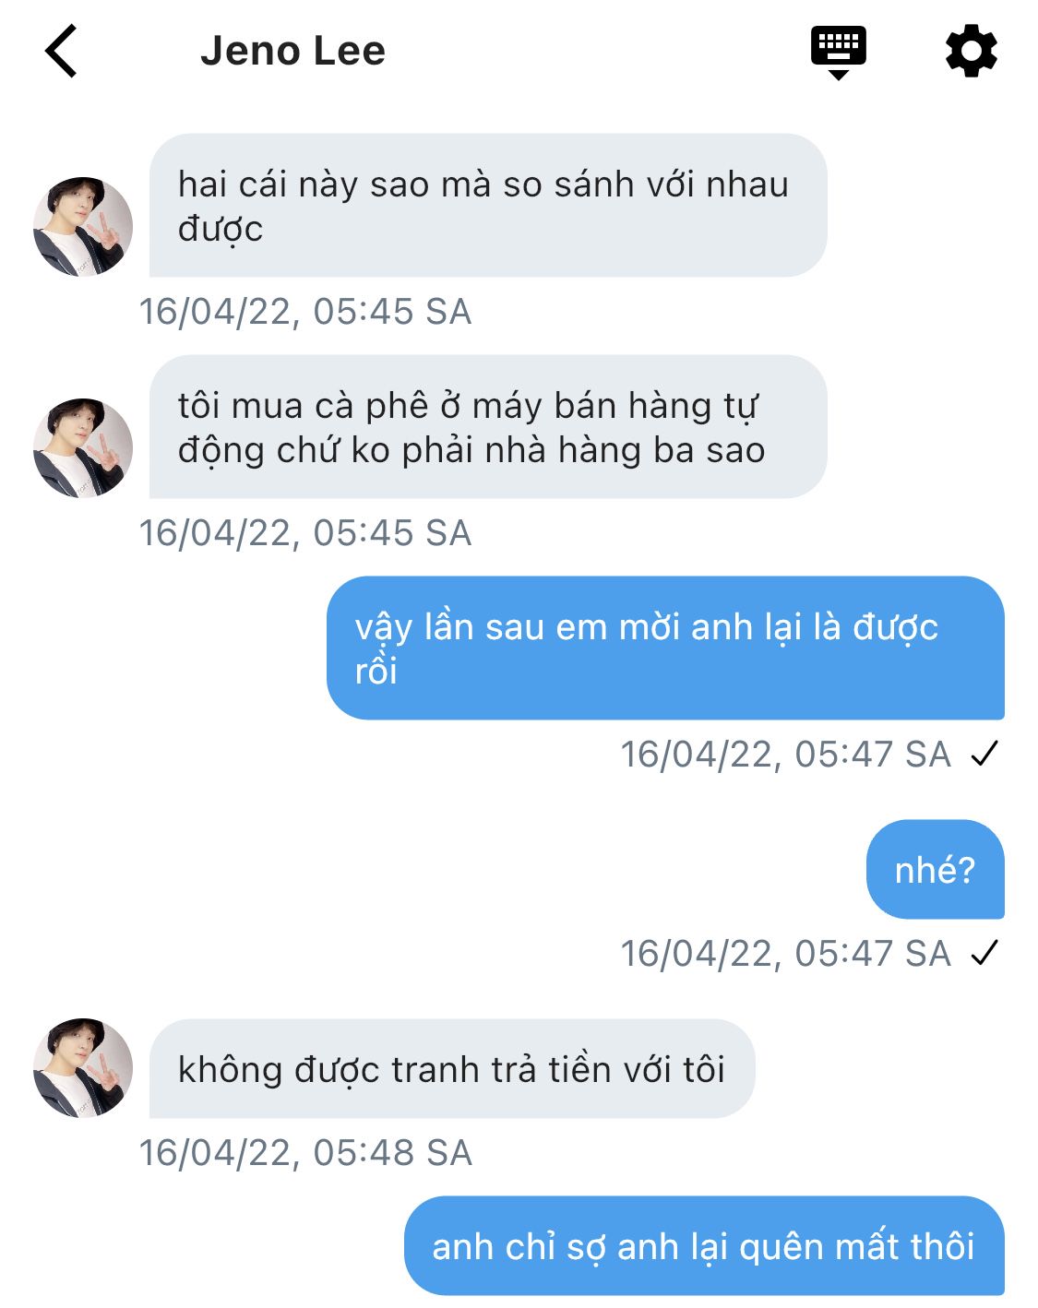
Task: Tap the Jeno Lee chat title
Action: tap(292, 51)
